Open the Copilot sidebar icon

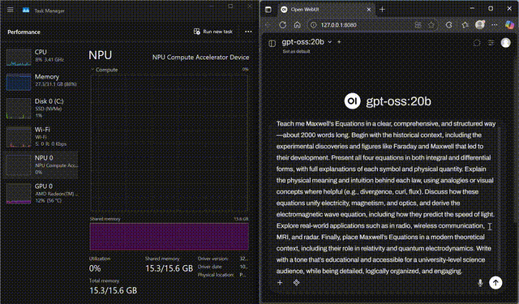(x=510, y=24)
